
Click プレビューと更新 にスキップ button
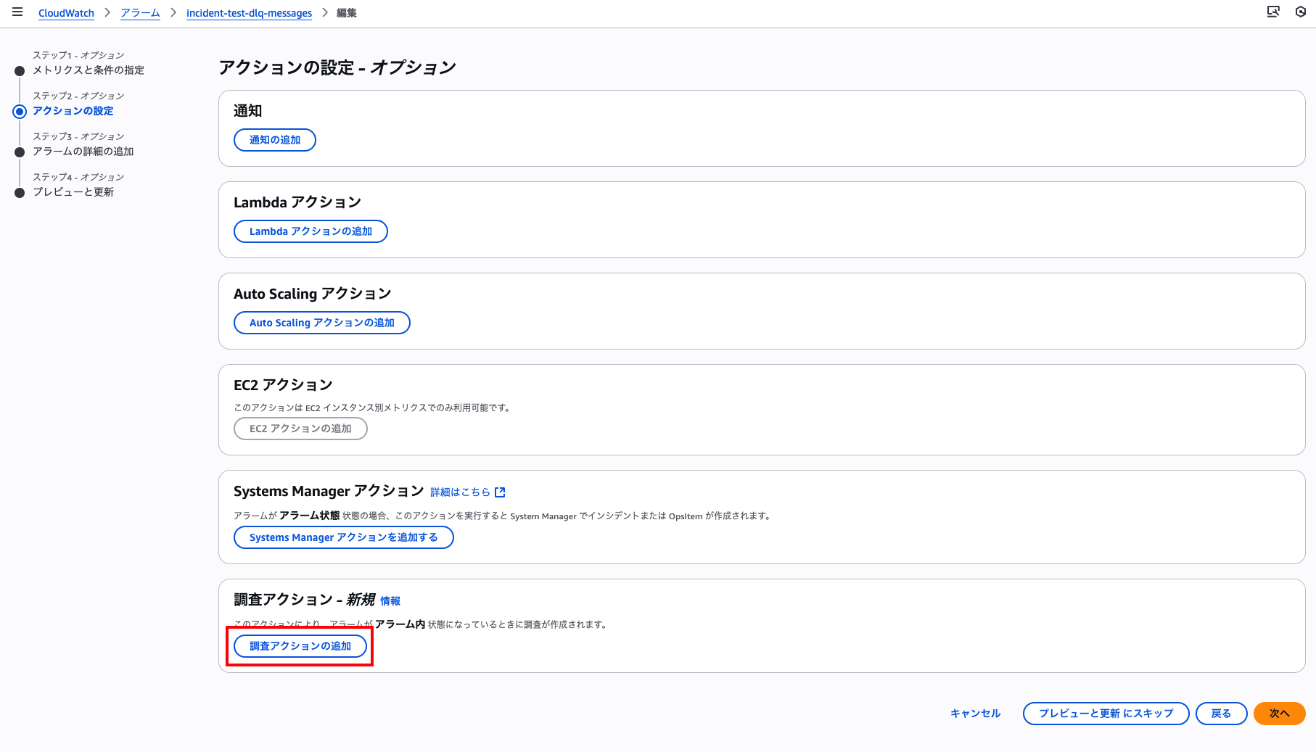point(1106,714)
